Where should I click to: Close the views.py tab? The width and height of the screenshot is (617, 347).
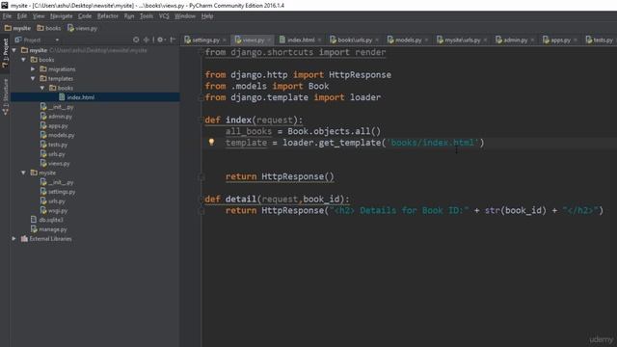[269, 40]
